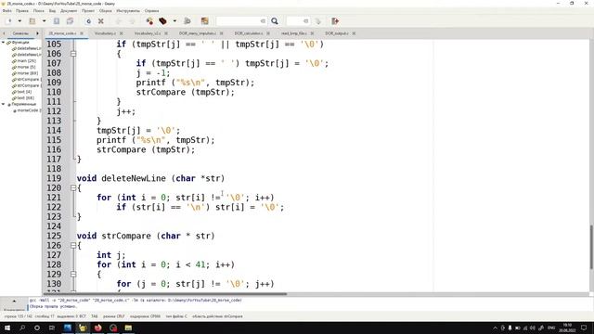The height and width of the screenshot is (334, 594).
Task: Click the Compile toolbar icon
Action: tap(149, 21)
